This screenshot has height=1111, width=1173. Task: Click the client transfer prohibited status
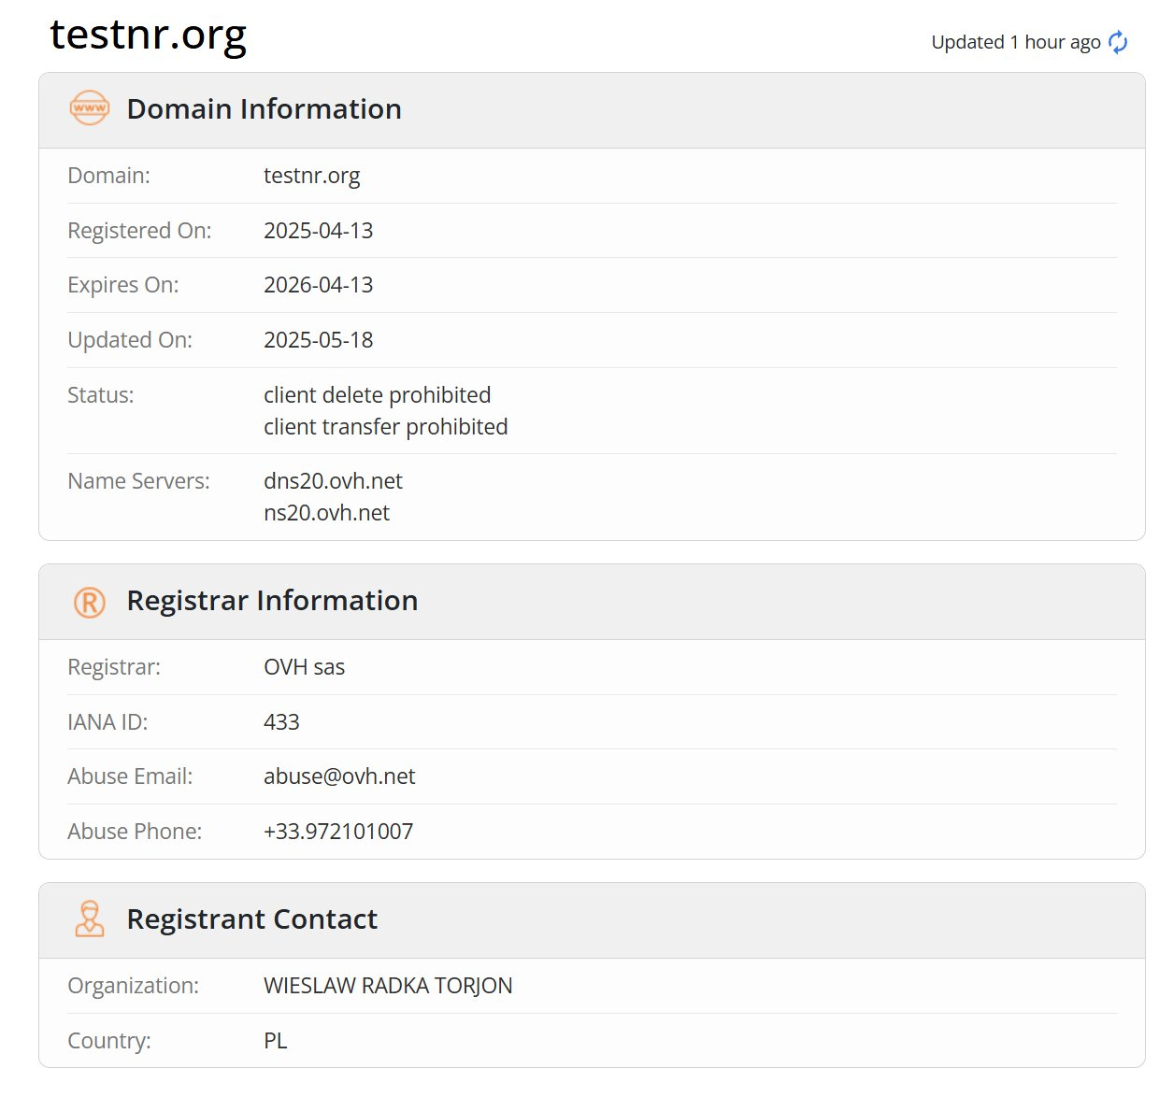point(385,427)
